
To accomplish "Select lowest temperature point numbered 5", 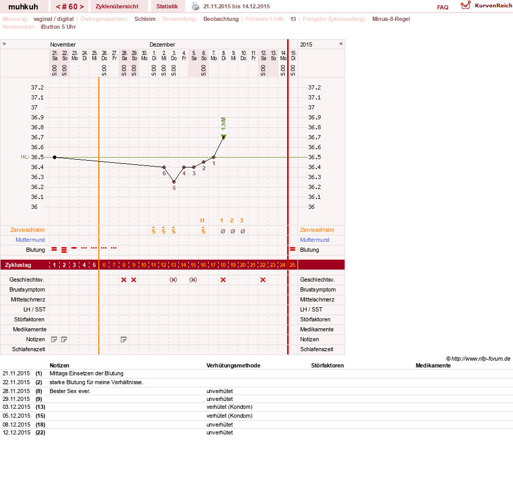I will 174,182.
